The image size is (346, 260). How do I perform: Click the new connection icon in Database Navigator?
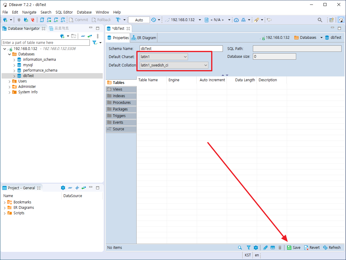pyautogui.click(x=62, y=36)
